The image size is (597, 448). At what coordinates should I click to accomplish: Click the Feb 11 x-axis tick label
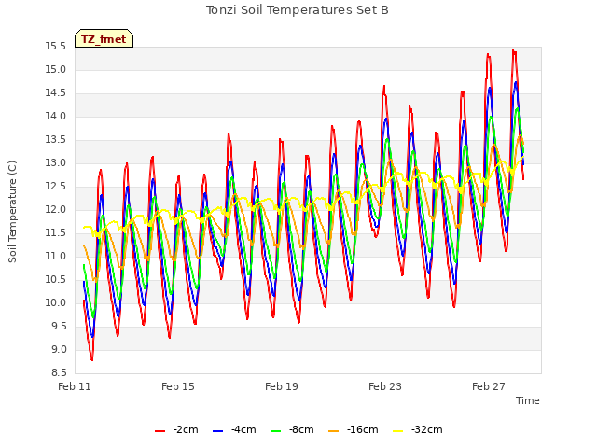[x=75, y=386]
